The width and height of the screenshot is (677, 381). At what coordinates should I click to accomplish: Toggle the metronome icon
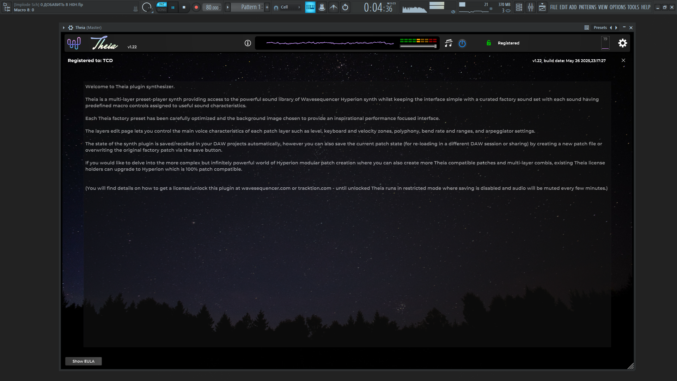pyautogui.click(x=322, y=7)
